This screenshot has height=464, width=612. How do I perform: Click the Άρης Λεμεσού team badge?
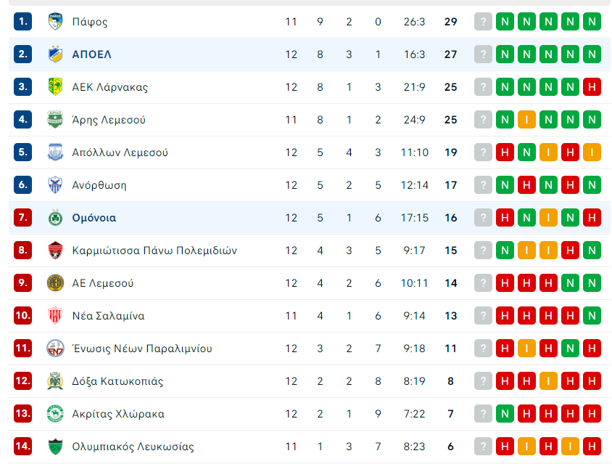click(x=55, y=119)
